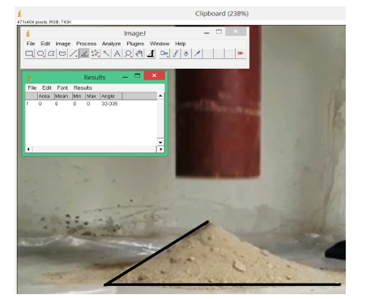Click the Results table down scroll arrow

160,142
